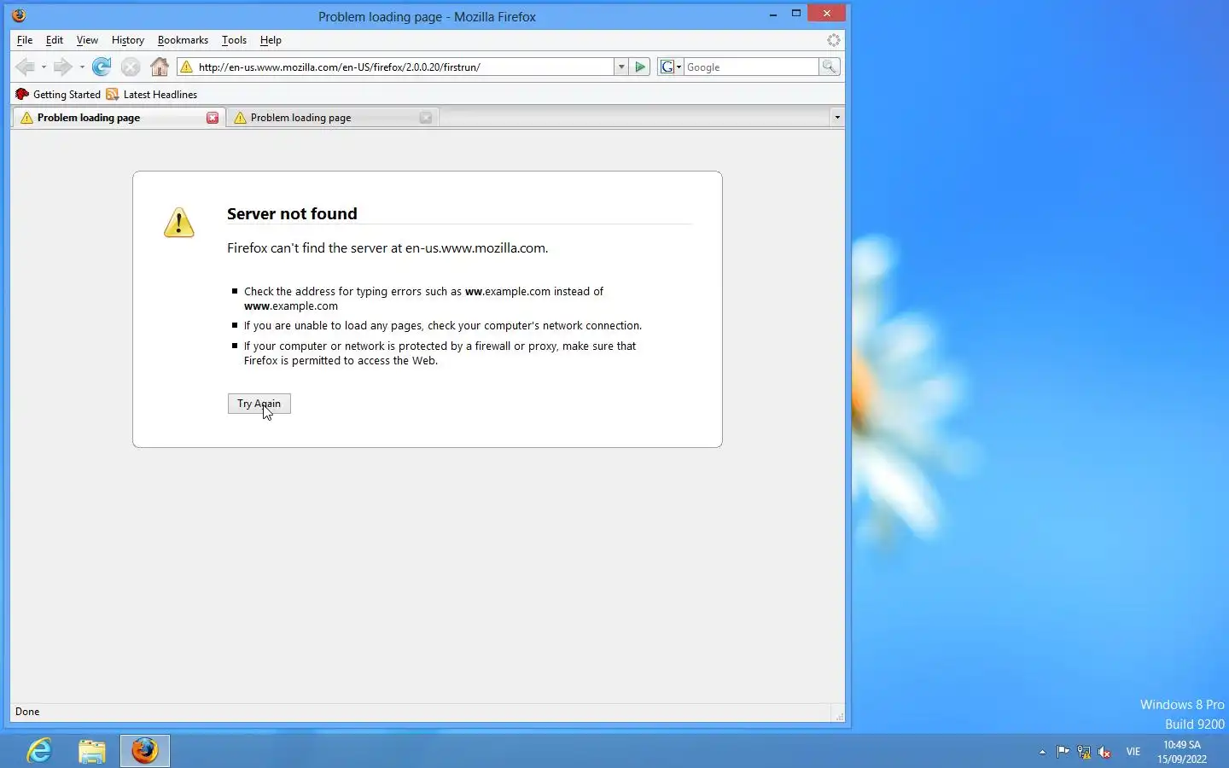
Task: Open the Help menu
Action: tap(271, 40)
